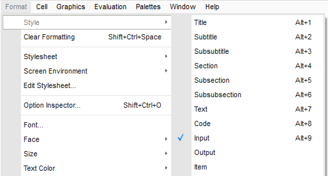
Task: Open the Font dialog
Action: (x=33, y=125)
